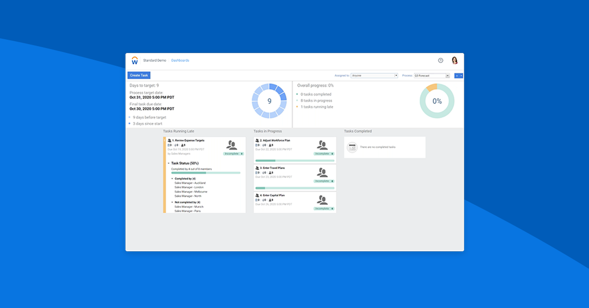Click the Standard Demo menu label

[154, 60]
